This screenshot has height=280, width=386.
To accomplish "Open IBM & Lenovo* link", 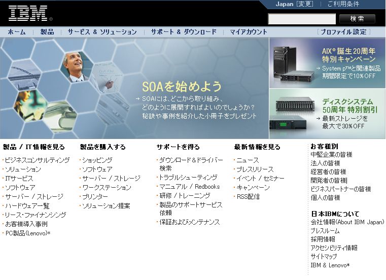I will (x=330, y=265).
